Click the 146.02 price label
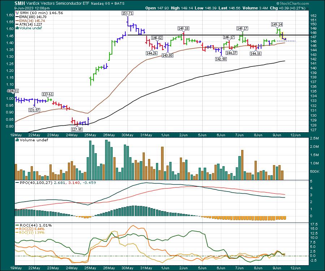 (157, 38)
